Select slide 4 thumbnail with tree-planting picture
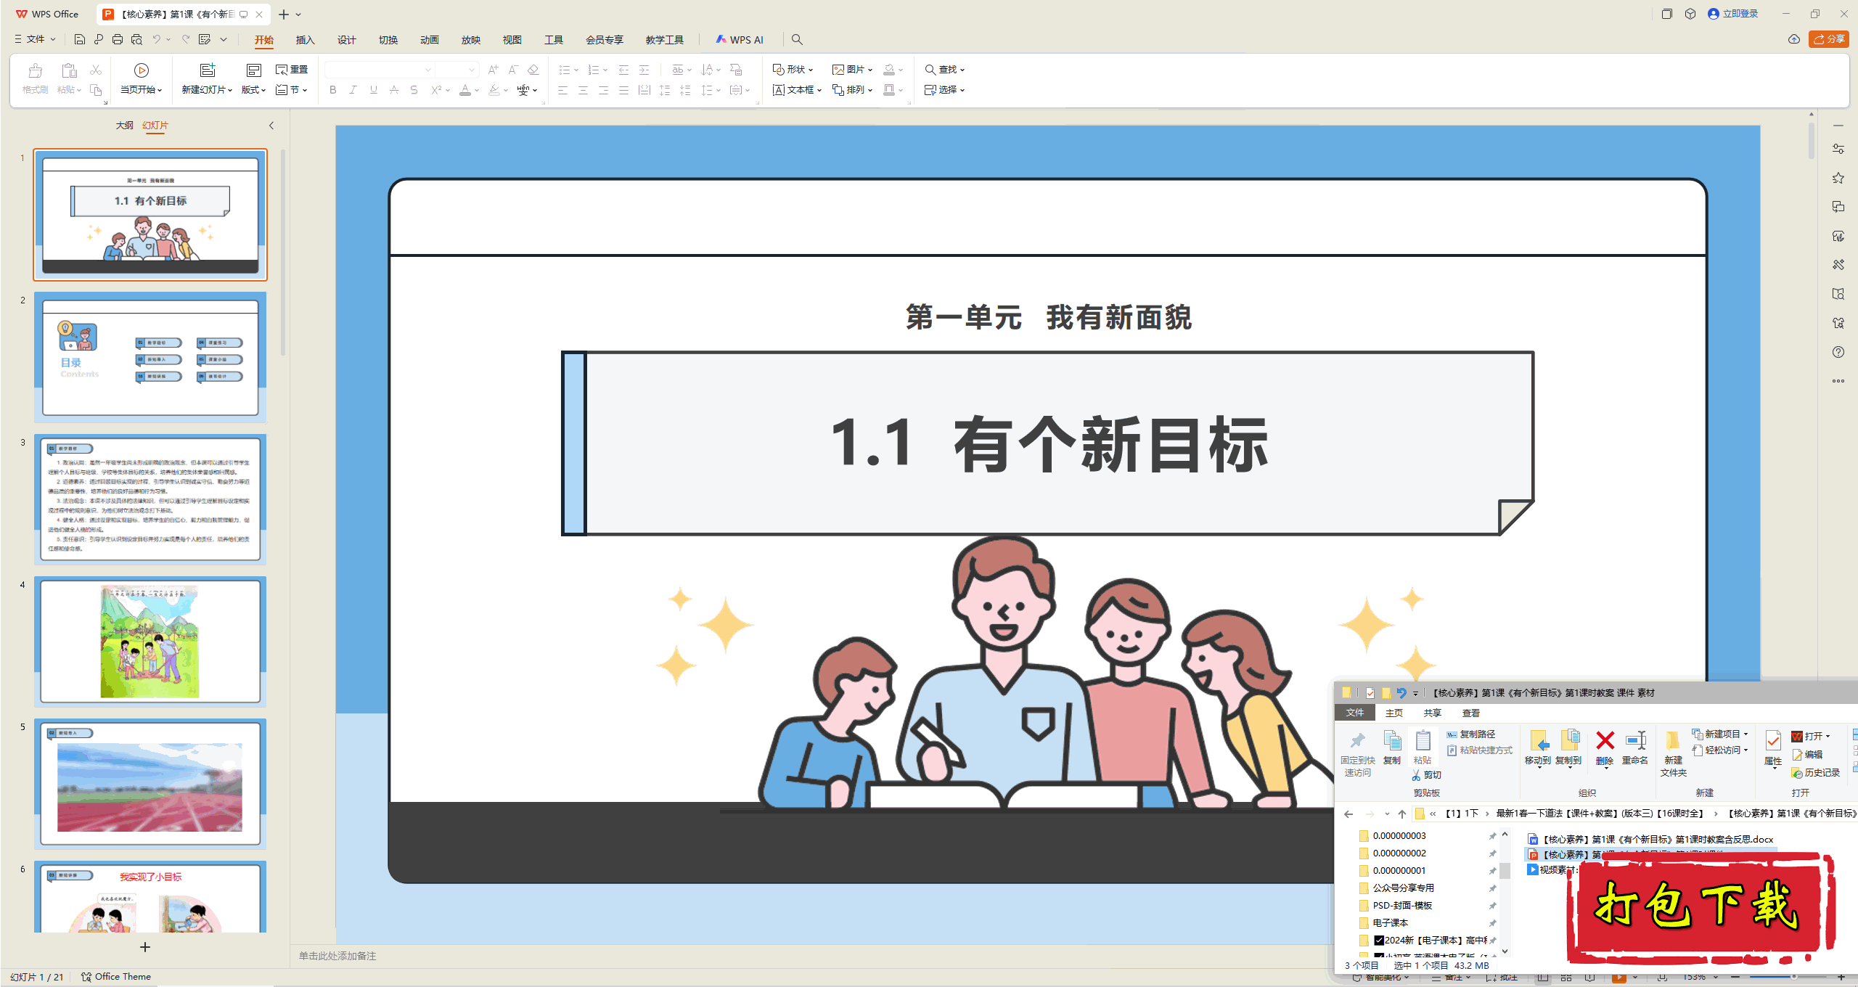 point(150,642)
